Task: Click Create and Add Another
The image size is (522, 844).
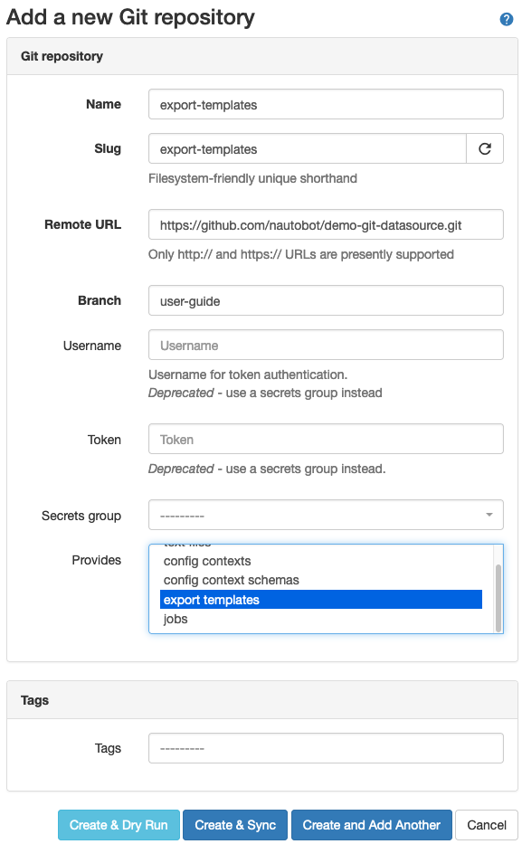Action: pos(371,825)
